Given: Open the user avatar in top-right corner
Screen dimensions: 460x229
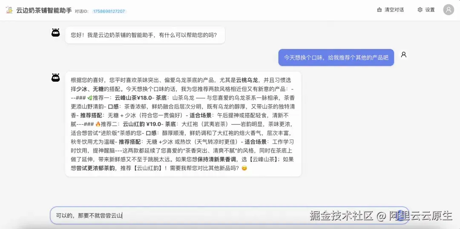Looking at the screenshot, I should pyautogui.click(x=448, y=10).
